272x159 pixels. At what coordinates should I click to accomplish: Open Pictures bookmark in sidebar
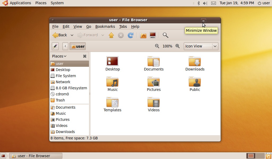click(x=69, y=120)
